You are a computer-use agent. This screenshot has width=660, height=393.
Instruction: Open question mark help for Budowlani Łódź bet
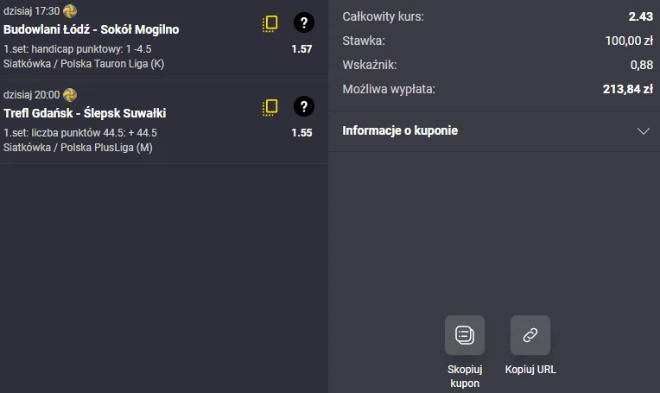pos(303,23)
